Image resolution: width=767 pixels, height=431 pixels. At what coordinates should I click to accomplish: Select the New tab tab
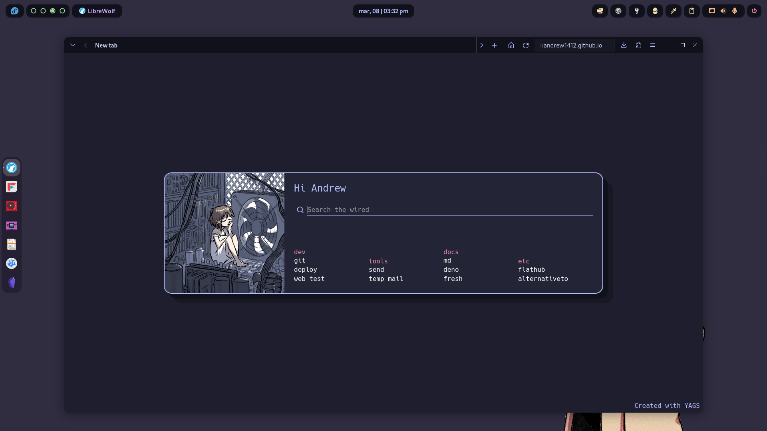click(x=106, y=45)
